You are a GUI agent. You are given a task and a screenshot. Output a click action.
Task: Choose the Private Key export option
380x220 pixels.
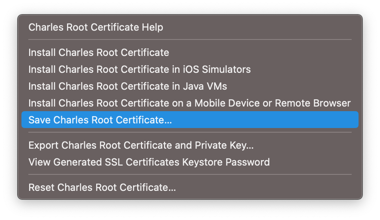pyautogui.click(x=190, y=145)
